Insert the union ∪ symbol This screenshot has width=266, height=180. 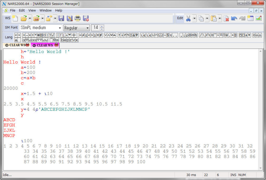[153, 35]
